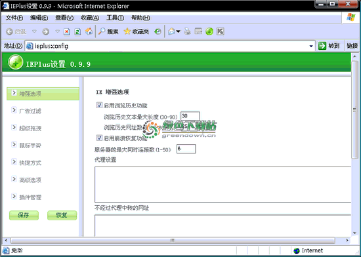Click chevron beside 快捷方式

click(x=14, y=161)
